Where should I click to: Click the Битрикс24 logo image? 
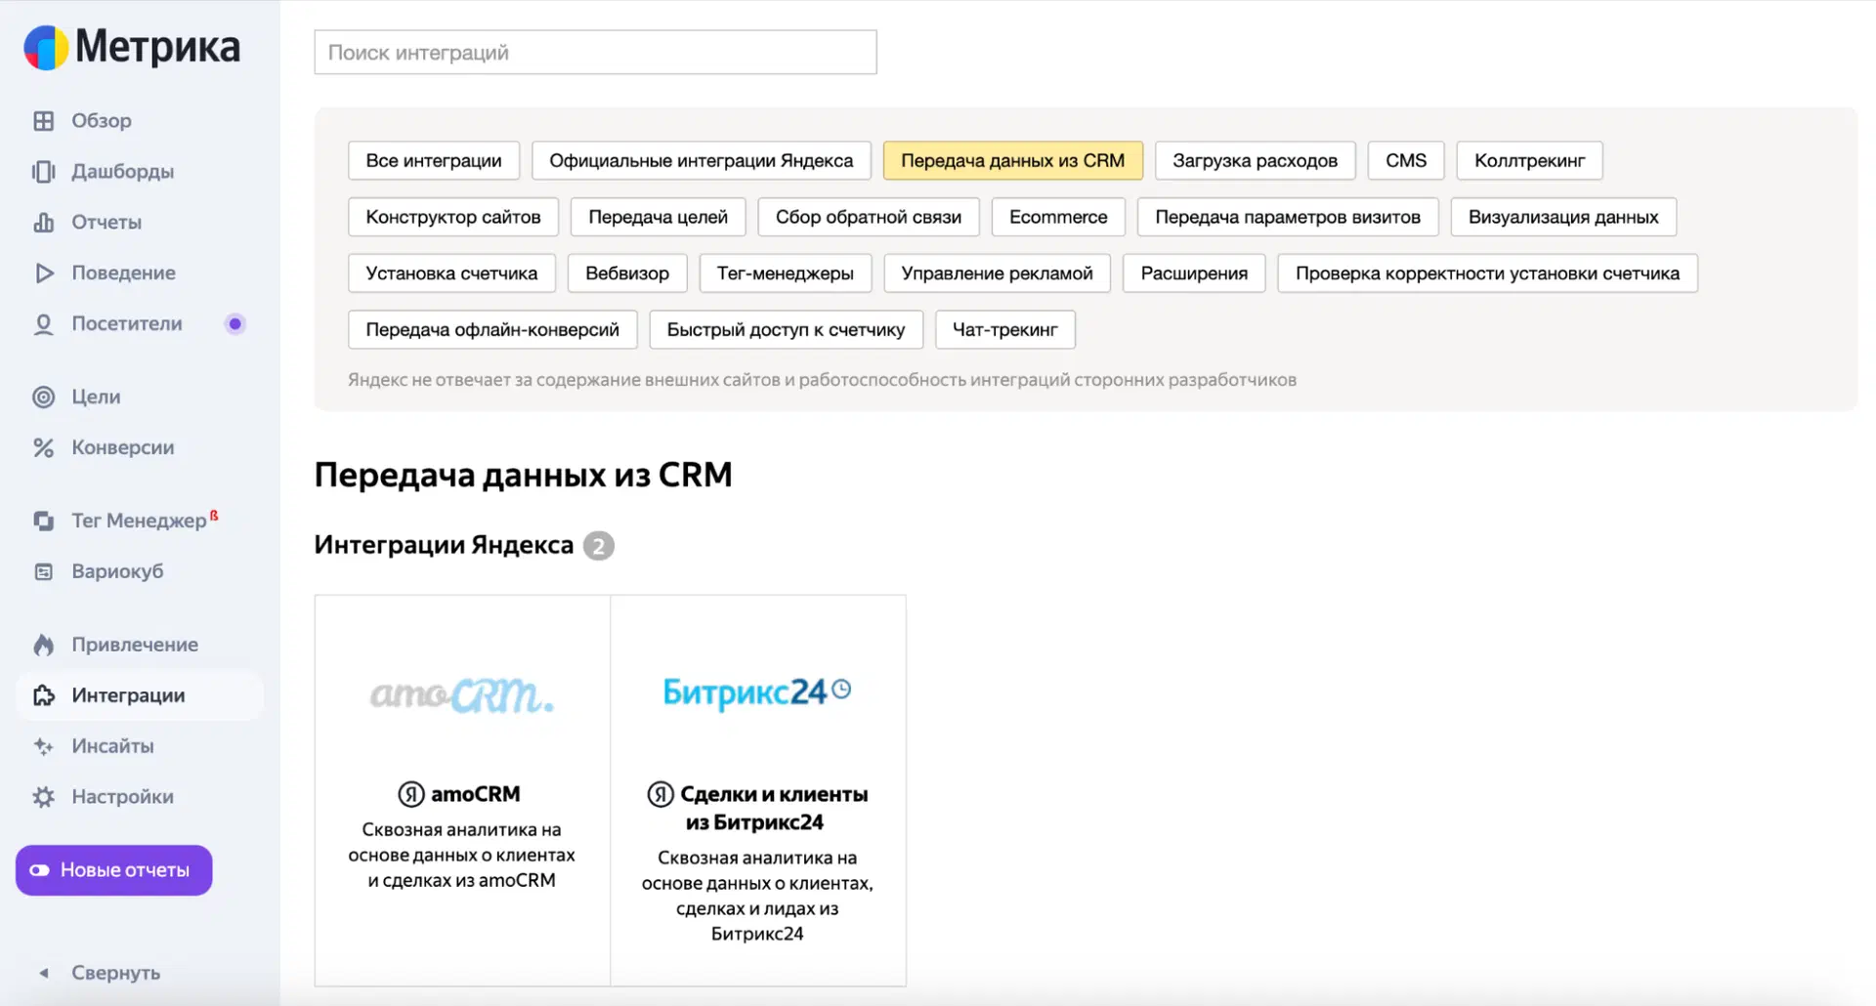point(757,692)
